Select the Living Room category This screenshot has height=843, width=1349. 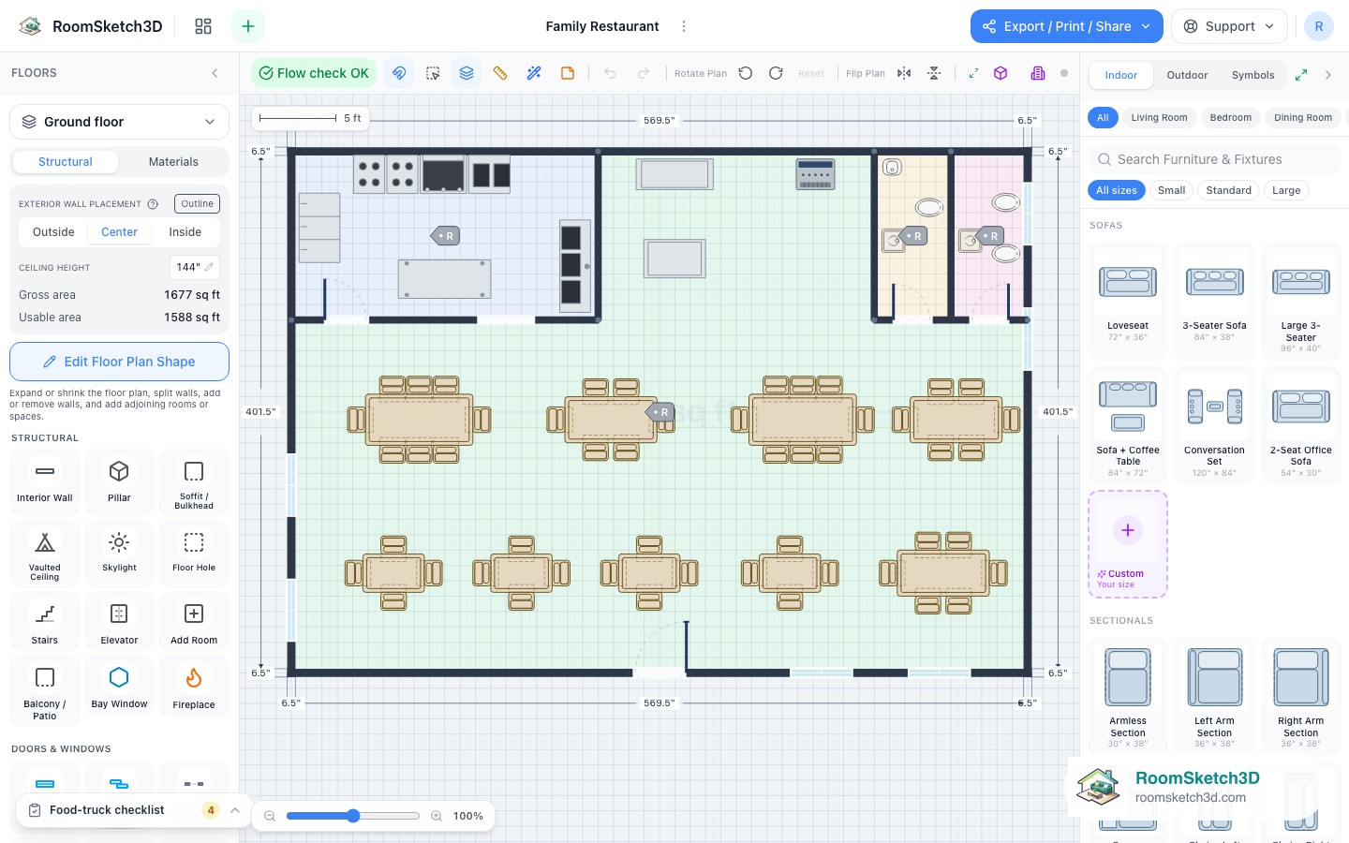pyautogui.click(x=1159, y=118)
